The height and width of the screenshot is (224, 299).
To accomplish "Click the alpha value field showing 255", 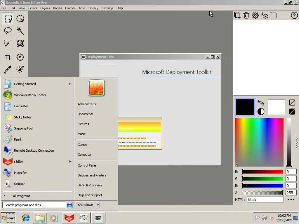I will (x=291, y=192).
